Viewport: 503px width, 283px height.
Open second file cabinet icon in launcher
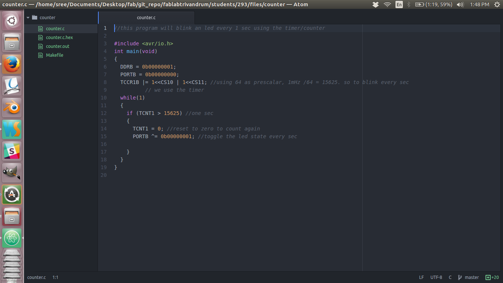click(12, 216)
